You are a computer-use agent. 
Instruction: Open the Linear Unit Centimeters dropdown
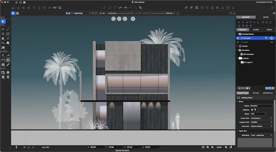click(261, 118)
